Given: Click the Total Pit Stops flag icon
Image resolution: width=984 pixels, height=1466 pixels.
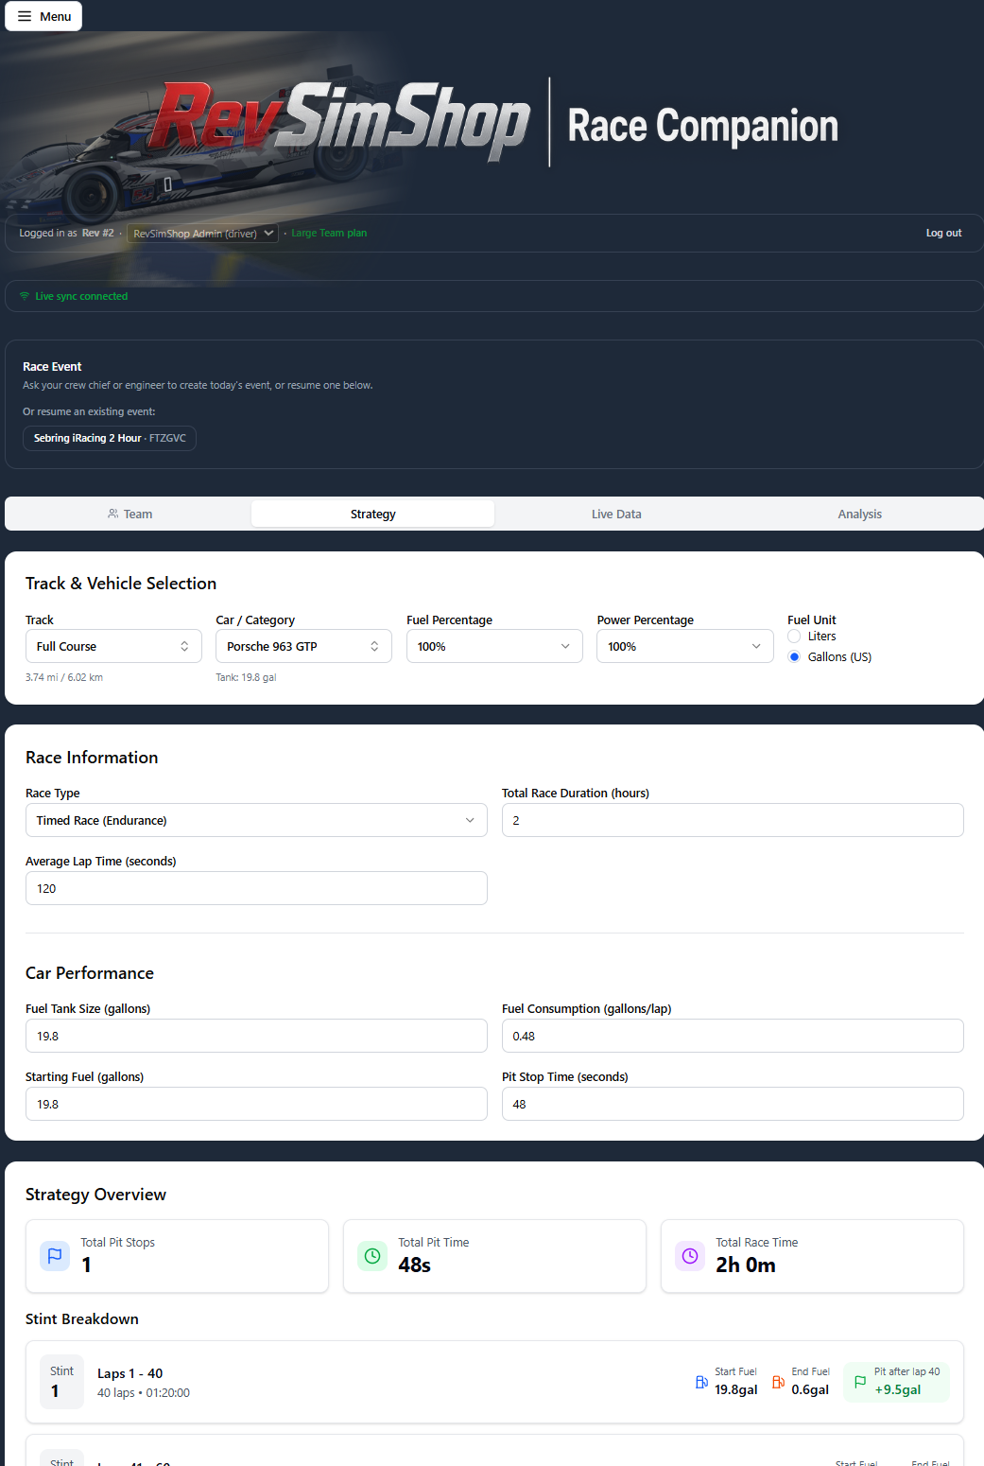Looking at the screenshot, I should pyautogui.click(x=55, y=1256).
